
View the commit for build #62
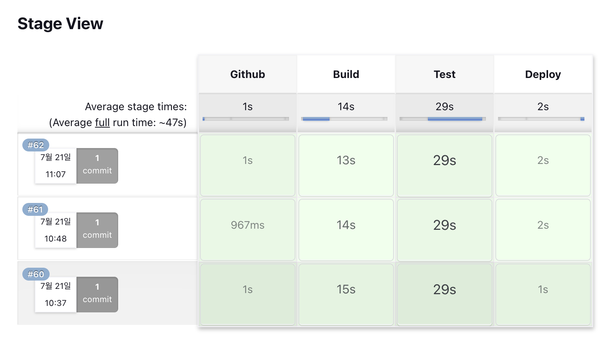click(97, 166)
